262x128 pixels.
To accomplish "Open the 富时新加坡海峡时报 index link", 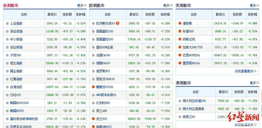I will 24,119.
